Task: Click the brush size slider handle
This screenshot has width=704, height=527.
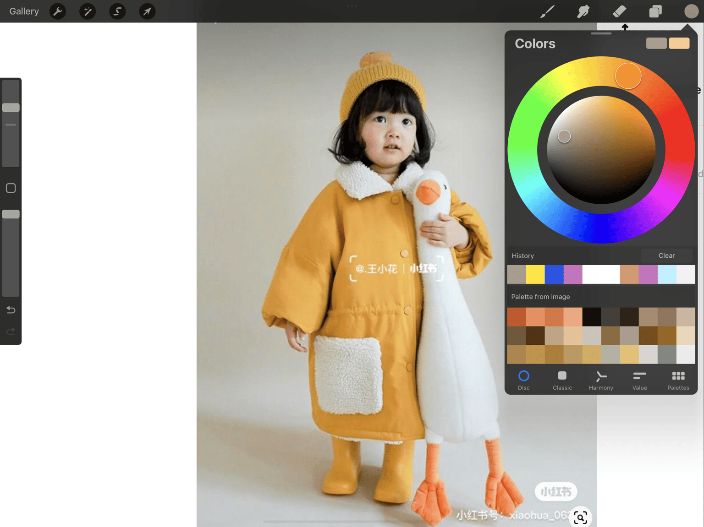Action: coord(11,108)
